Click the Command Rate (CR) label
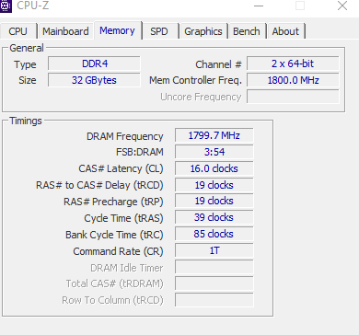The width and height of the screenshot is (359, 335). click(x=118, y=251)
